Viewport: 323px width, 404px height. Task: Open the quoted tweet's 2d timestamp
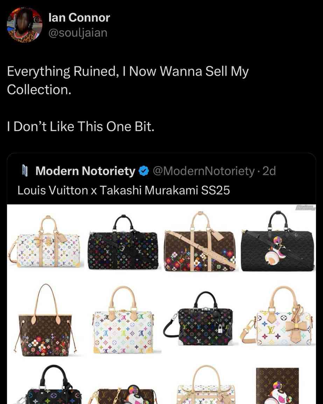(269, 171)
